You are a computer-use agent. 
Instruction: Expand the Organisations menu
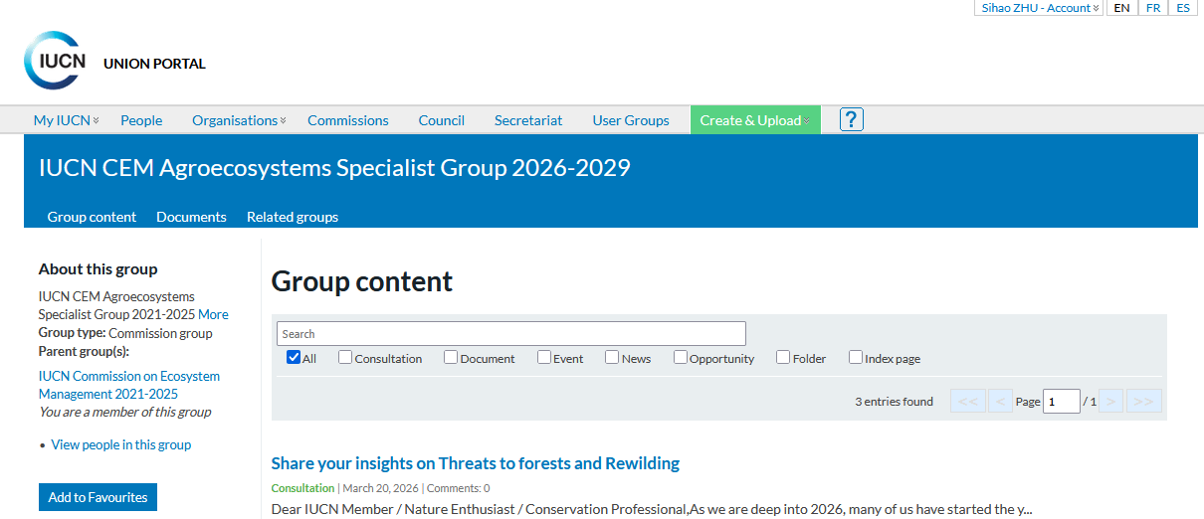pos(239,120)
